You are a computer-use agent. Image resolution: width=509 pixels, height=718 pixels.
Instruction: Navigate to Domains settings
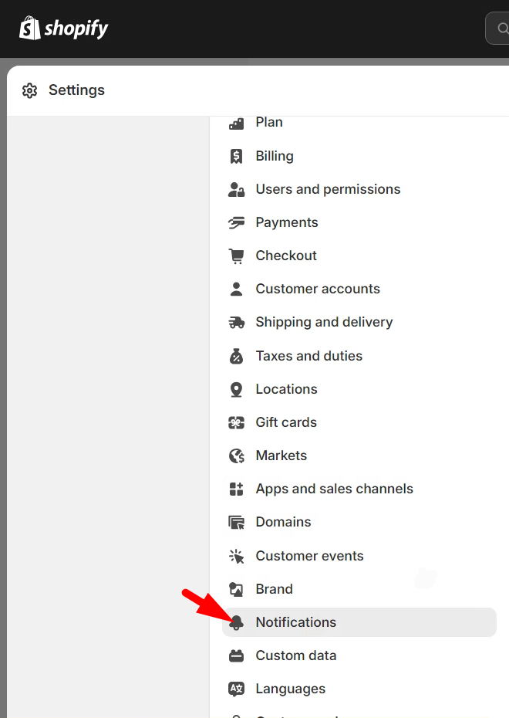point(283,522)
